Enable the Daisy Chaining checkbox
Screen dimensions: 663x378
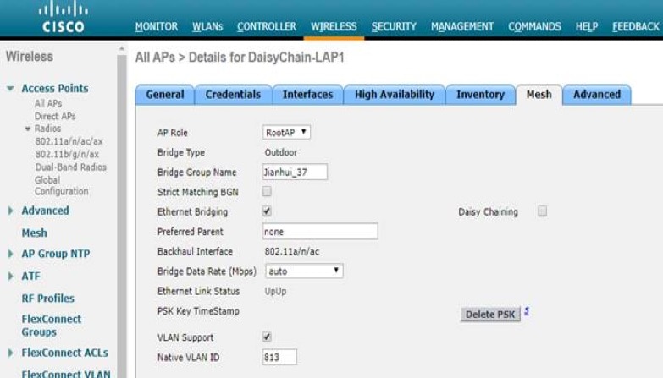pos(543,211)
